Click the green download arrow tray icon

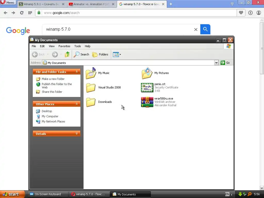click(240, 194)
